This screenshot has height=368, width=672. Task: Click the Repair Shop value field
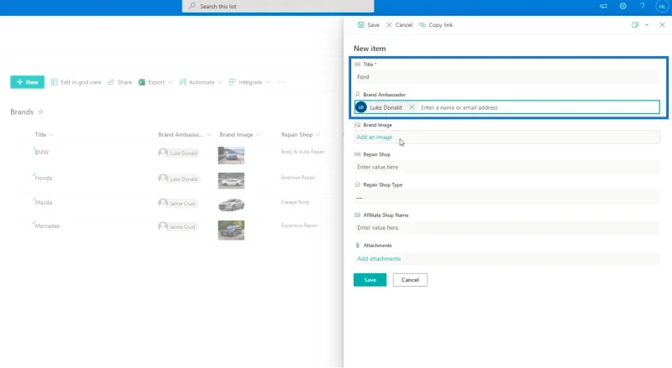coord(507,167)
